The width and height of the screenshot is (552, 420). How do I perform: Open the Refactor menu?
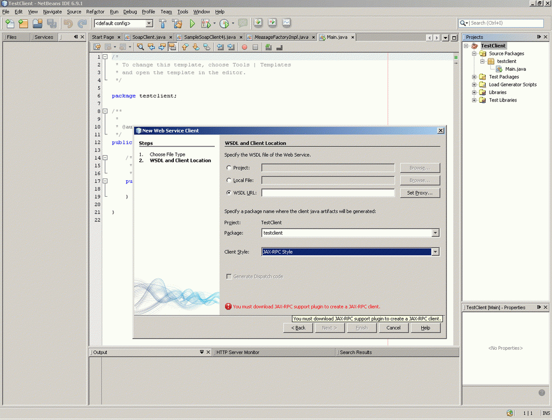click(95, 12)
